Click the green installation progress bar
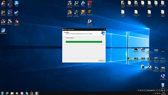The height and width of the screenshot is (95, 168). (84, 42)
